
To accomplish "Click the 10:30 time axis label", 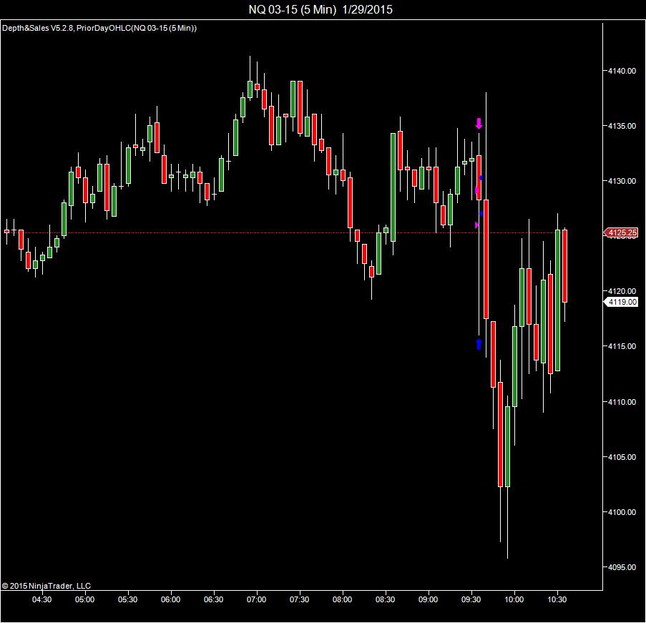I will (557, 599).
